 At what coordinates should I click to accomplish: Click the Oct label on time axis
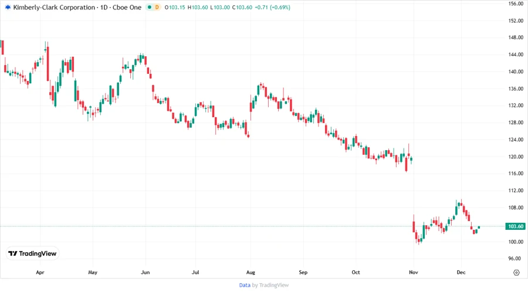click(x=356, y=273)
